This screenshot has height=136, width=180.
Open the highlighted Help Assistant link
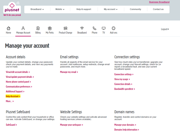point(13,96)
